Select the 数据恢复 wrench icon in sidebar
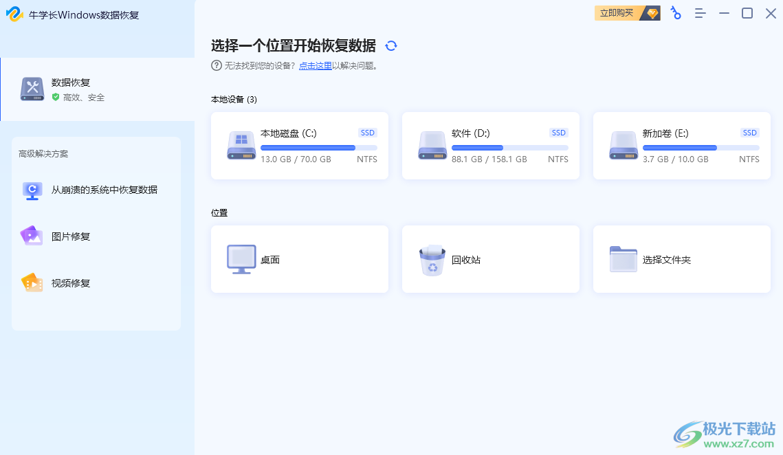This screenshot has height=455, width=783. pyautogui.click(x=32, y=89)
